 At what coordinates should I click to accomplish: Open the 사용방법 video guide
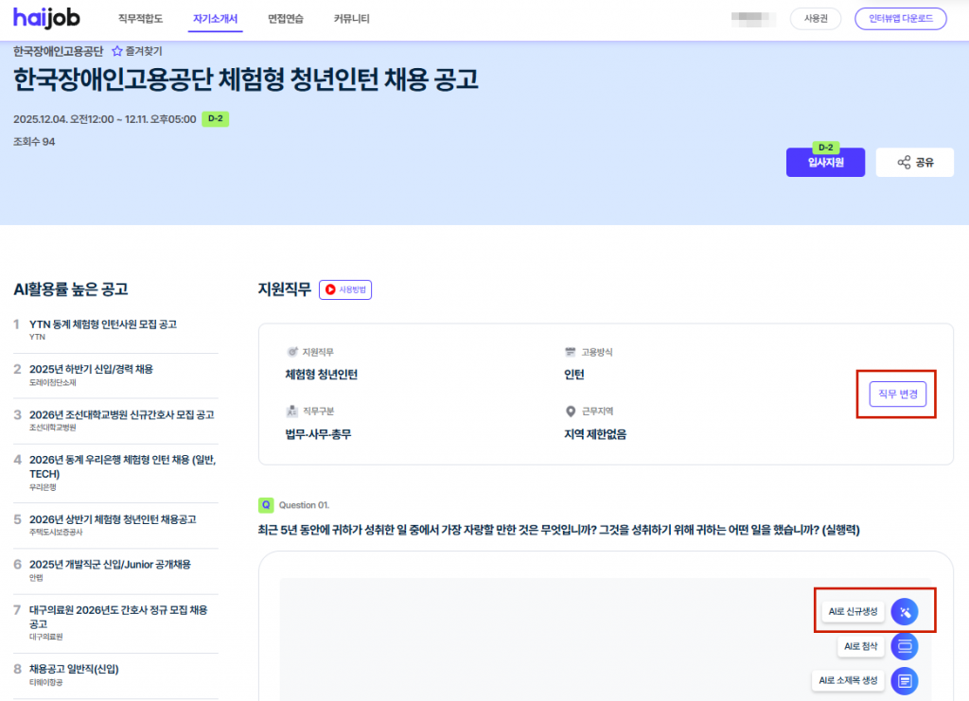tap(345, 289)
